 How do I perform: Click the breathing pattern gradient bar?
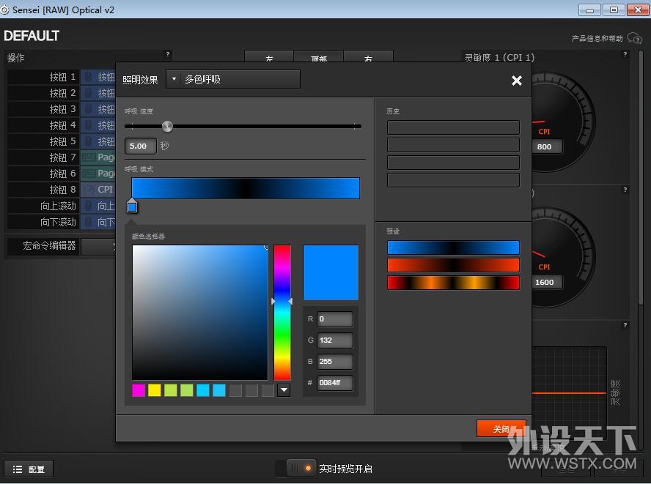click(x=246, y=188)
